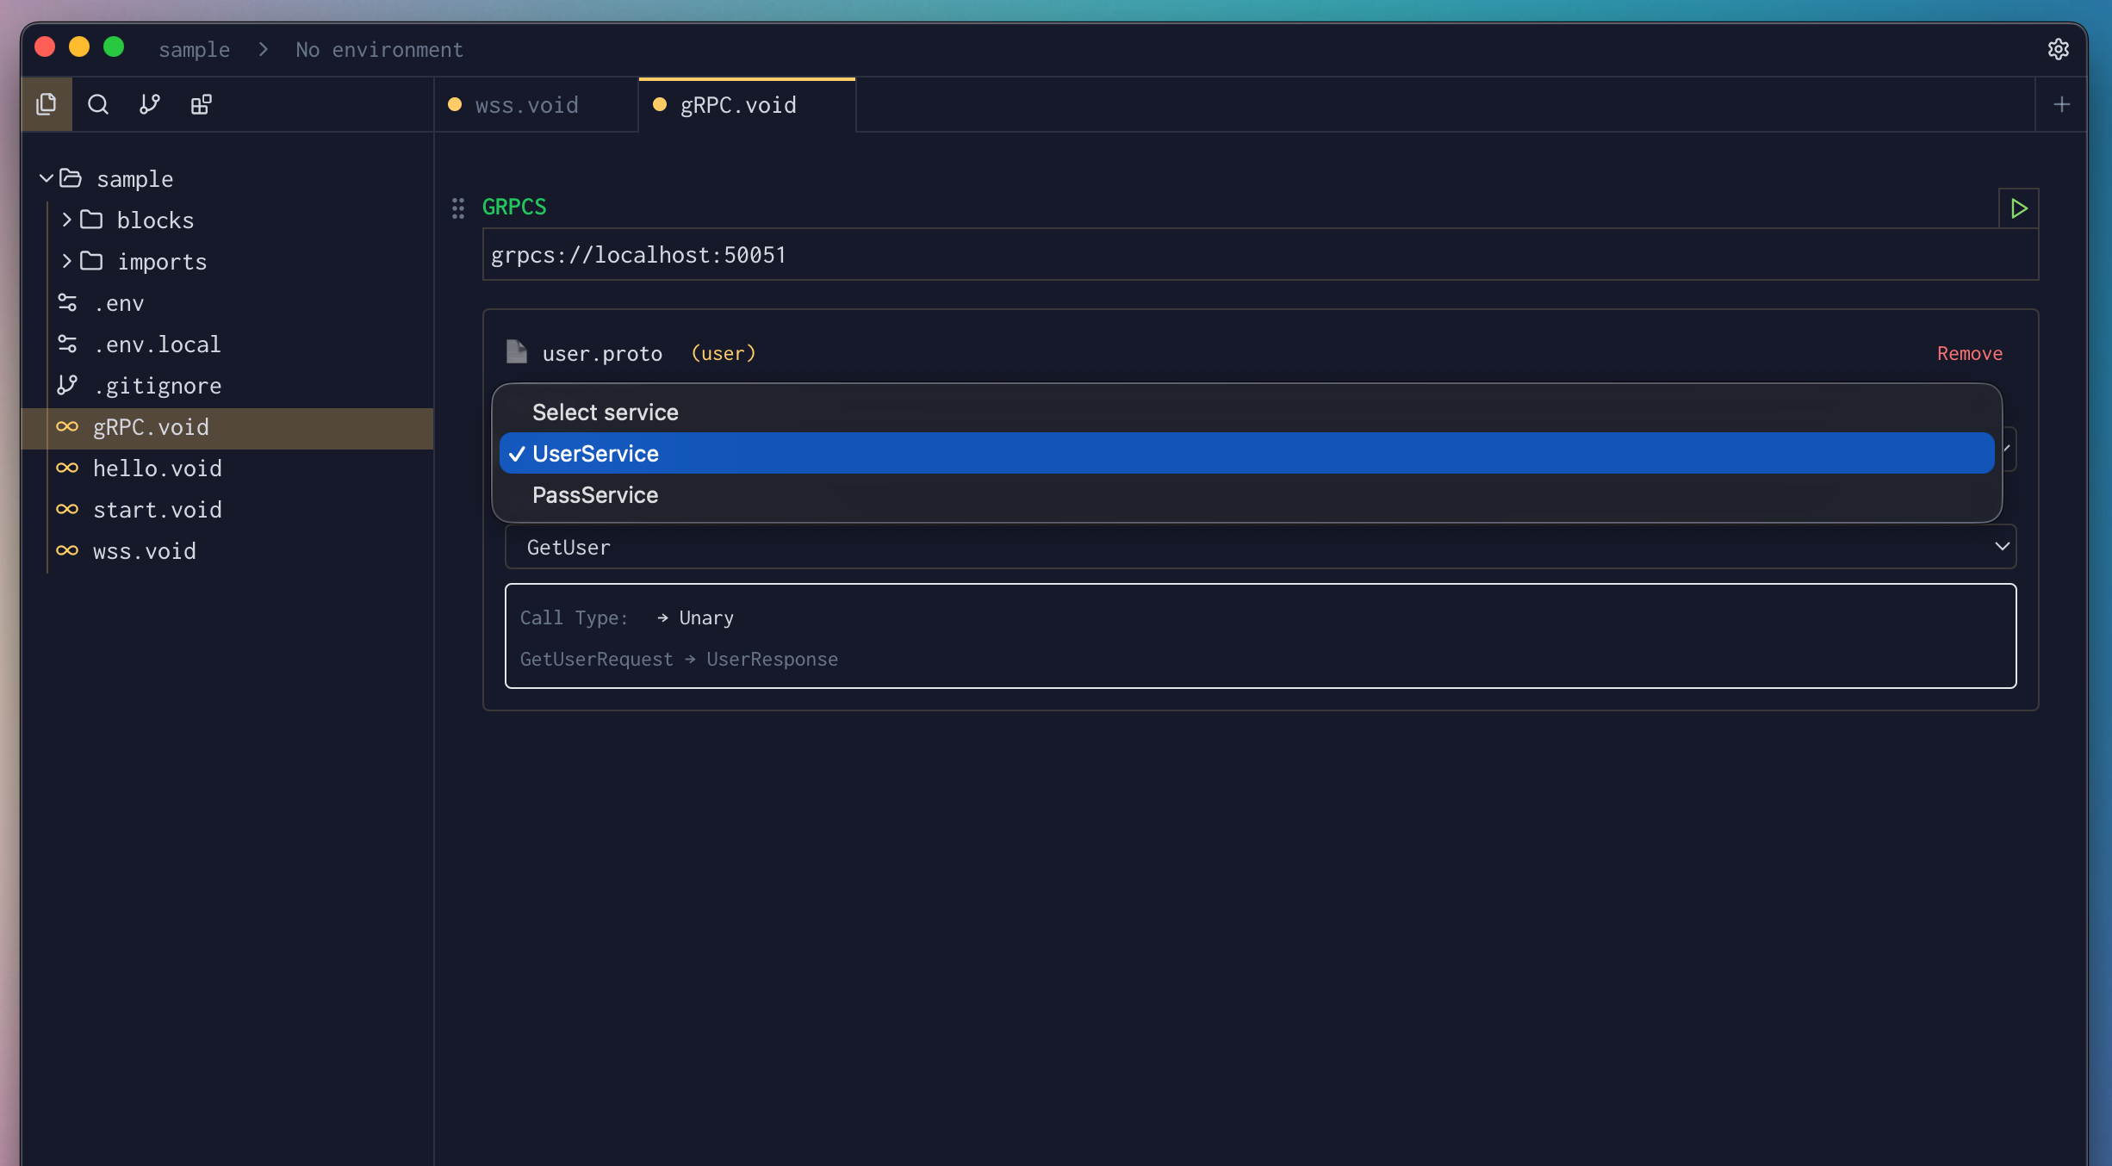Open the GetUser method dropdown
The width and height of the screenshot is (2112, 1166).
click(x=1259, y=547)
